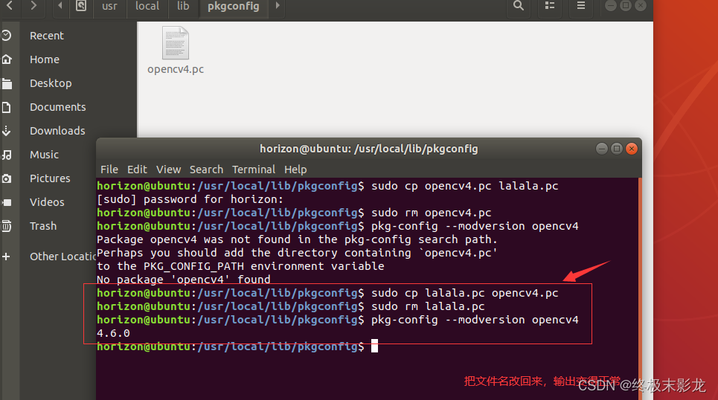Click the right path-scroll arrow after pkgconfig

click(277, 6)
